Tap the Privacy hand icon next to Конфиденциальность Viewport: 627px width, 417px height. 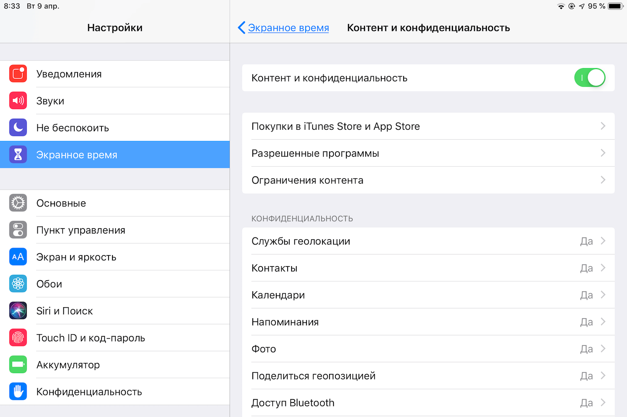[18, 392]
